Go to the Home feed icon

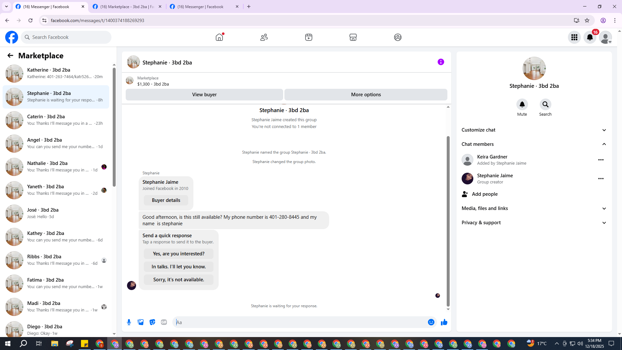pos(219,37)
